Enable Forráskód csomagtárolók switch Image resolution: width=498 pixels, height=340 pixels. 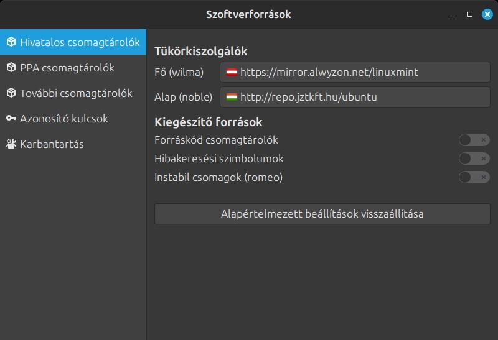[474, 140]
